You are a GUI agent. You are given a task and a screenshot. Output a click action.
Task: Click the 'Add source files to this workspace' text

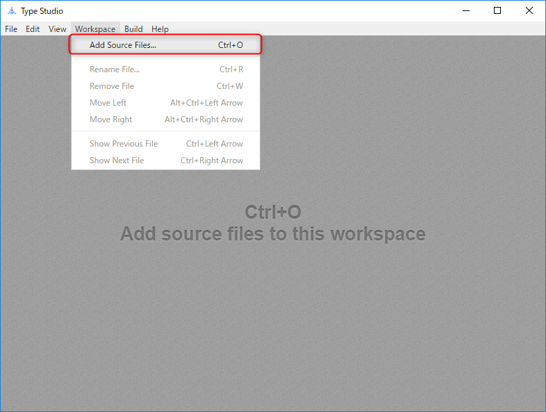[272, 233]
